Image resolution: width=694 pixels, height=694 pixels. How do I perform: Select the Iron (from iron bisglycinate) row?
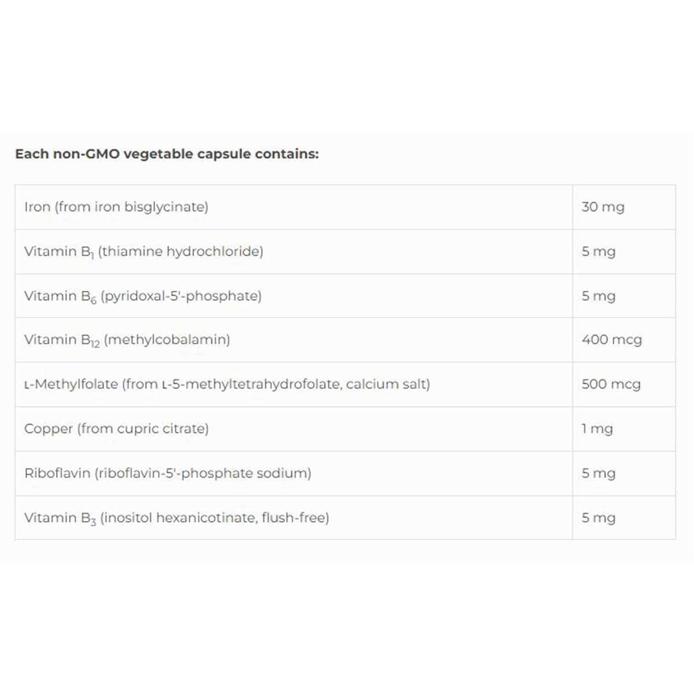[116, 207]
